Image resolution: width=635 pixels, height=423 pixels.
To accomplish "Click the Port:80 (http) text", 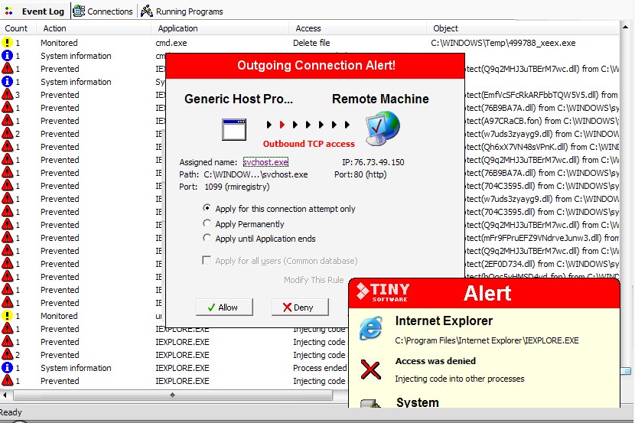I will (x=360, y=174).
